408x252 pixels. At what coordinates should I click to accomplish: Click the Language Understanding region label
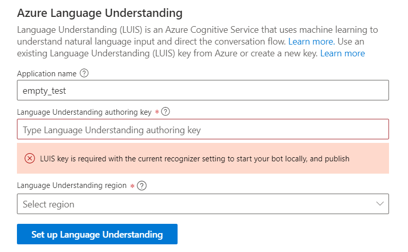[x=72, y=185]
